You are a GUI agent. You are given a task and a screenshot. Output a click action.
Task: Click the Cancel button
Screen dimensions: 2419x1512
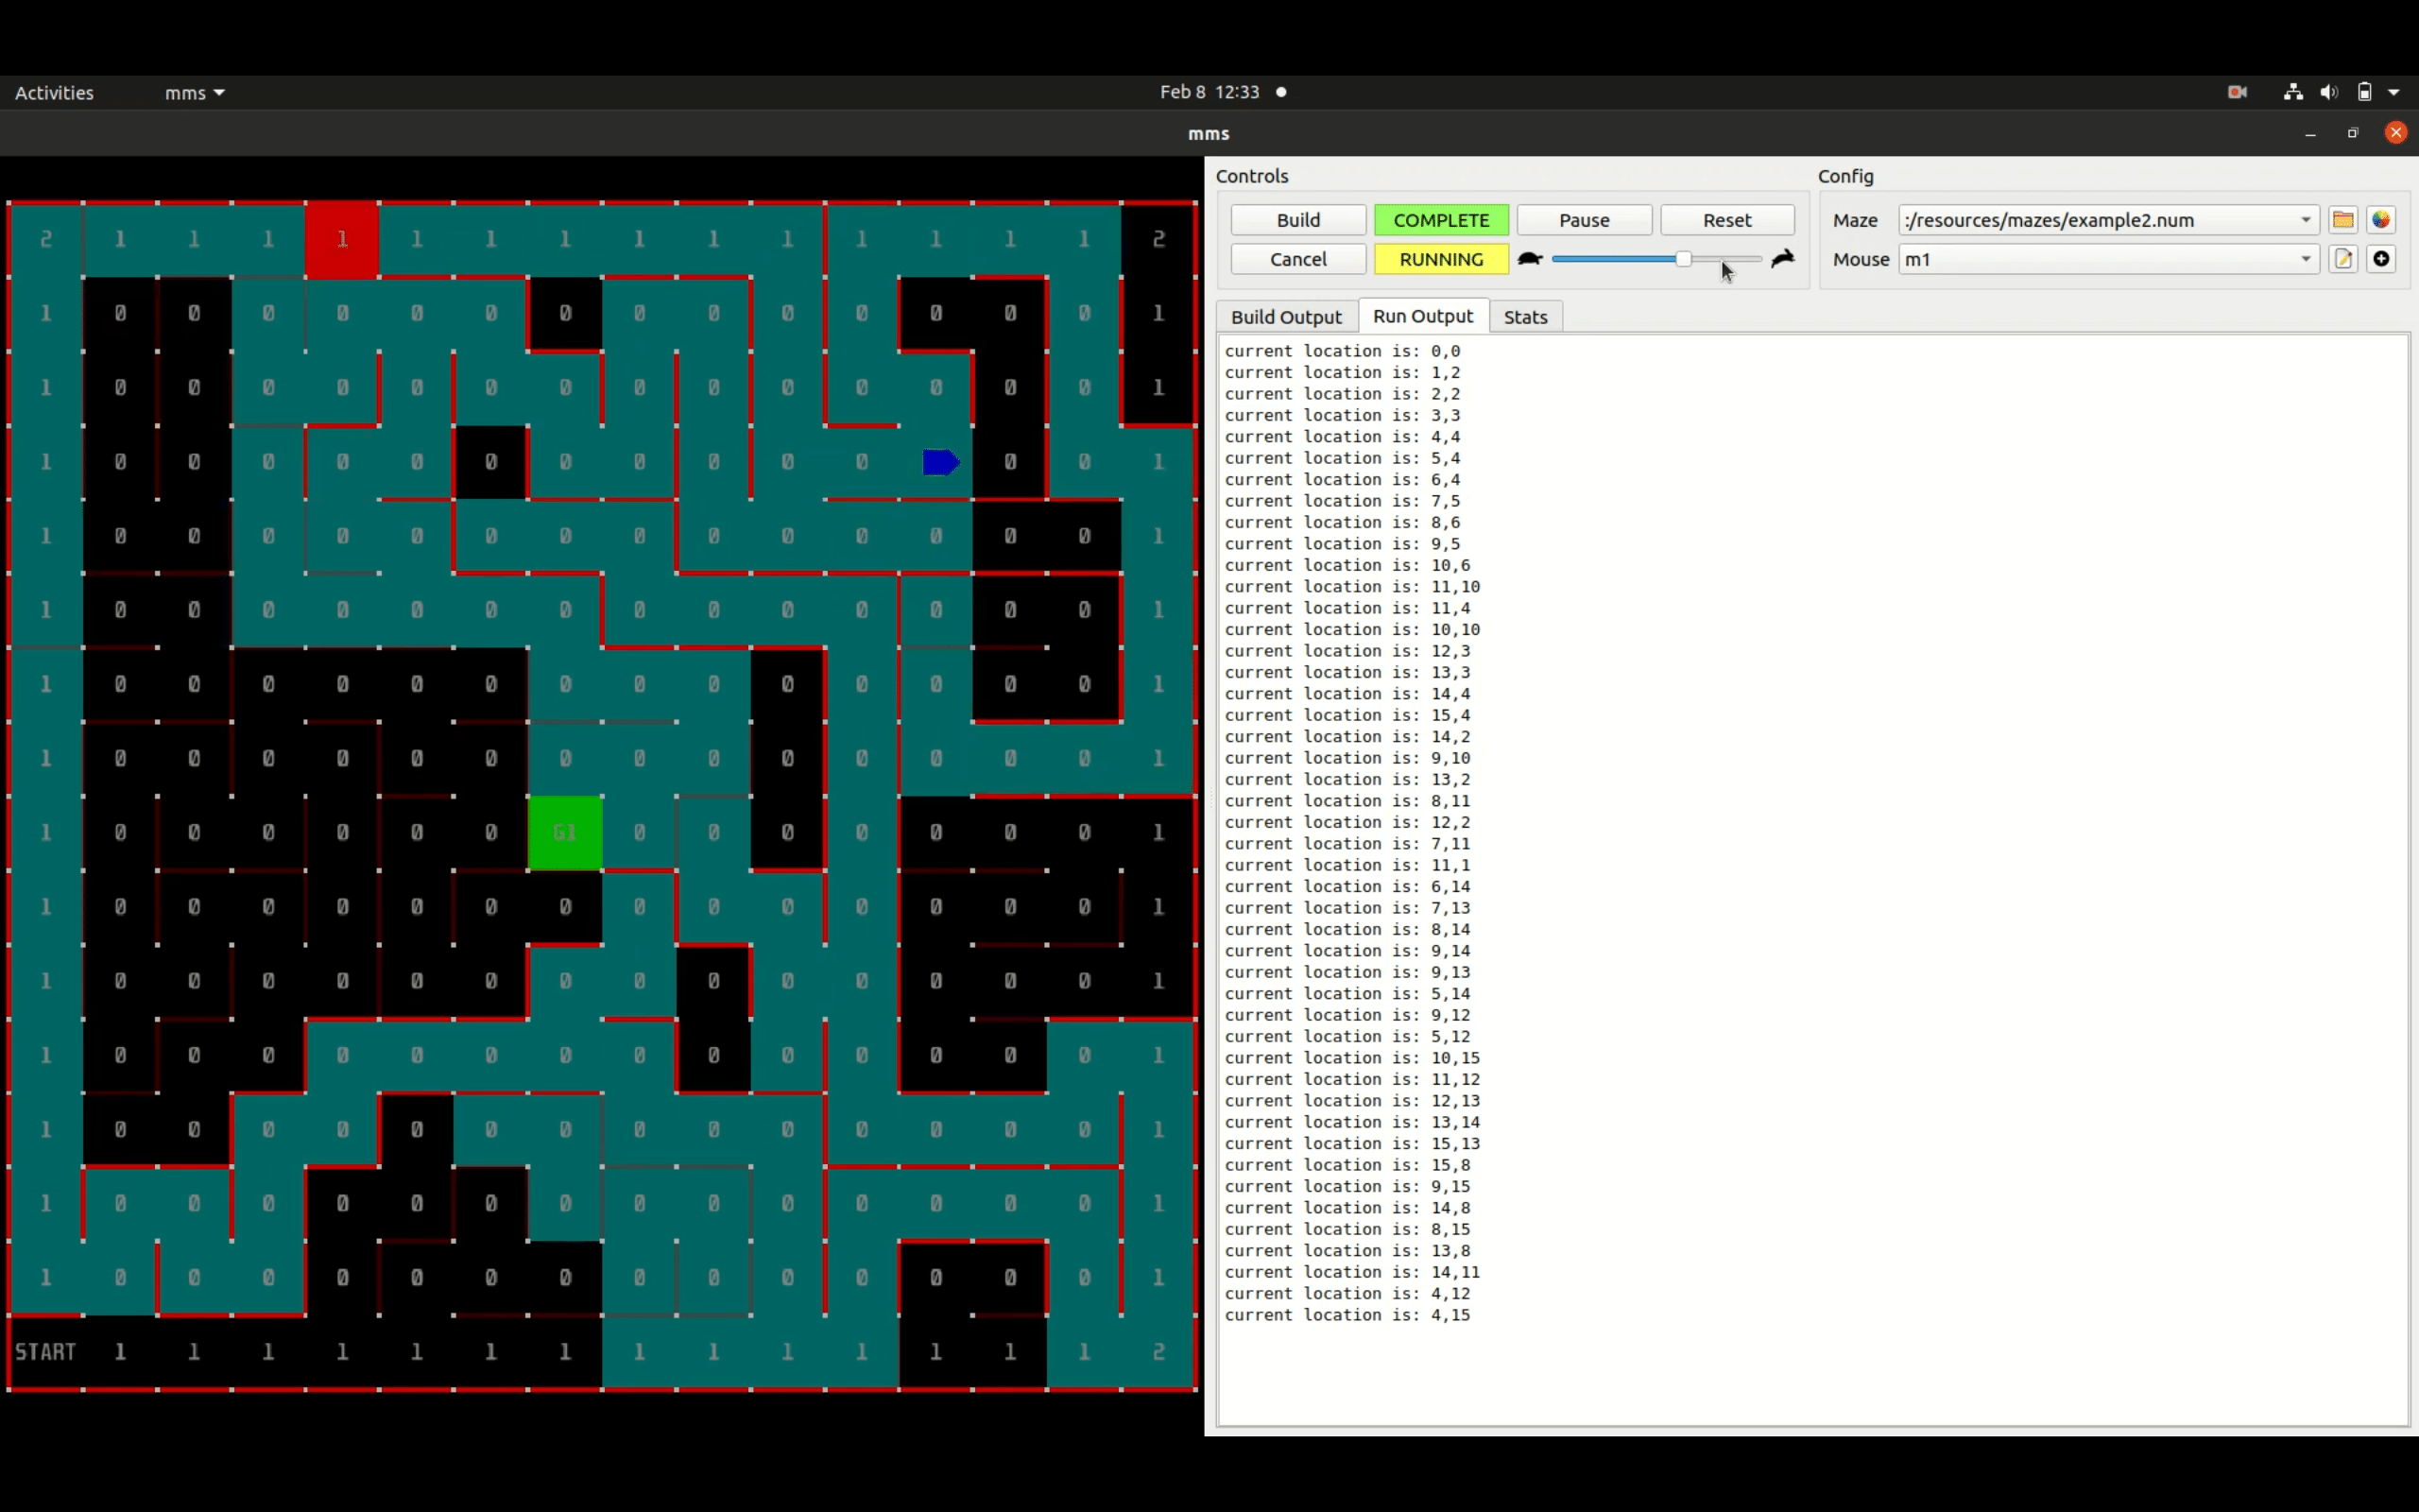pos(1298,259)
